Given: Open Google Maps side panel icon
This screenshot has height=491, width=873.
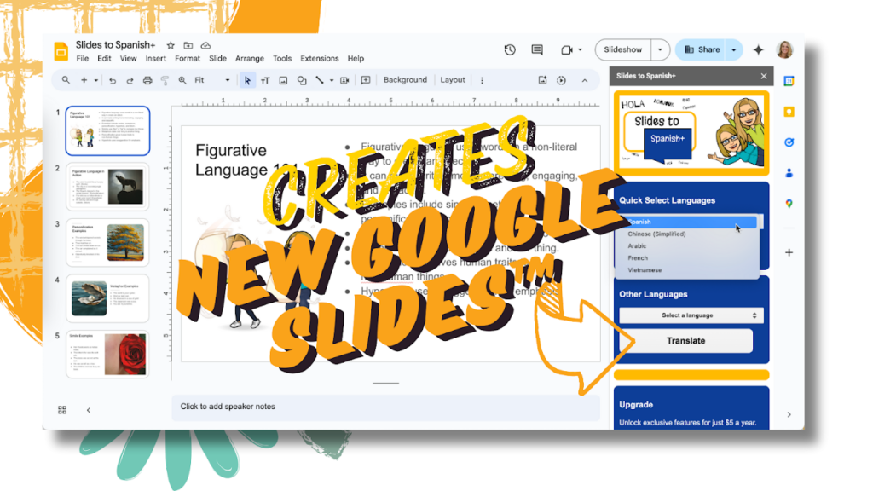Looking at the screenshot, I should [789, 204].
